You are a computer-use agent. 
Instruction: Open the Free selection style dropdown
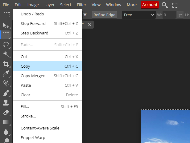coord(138,15)
